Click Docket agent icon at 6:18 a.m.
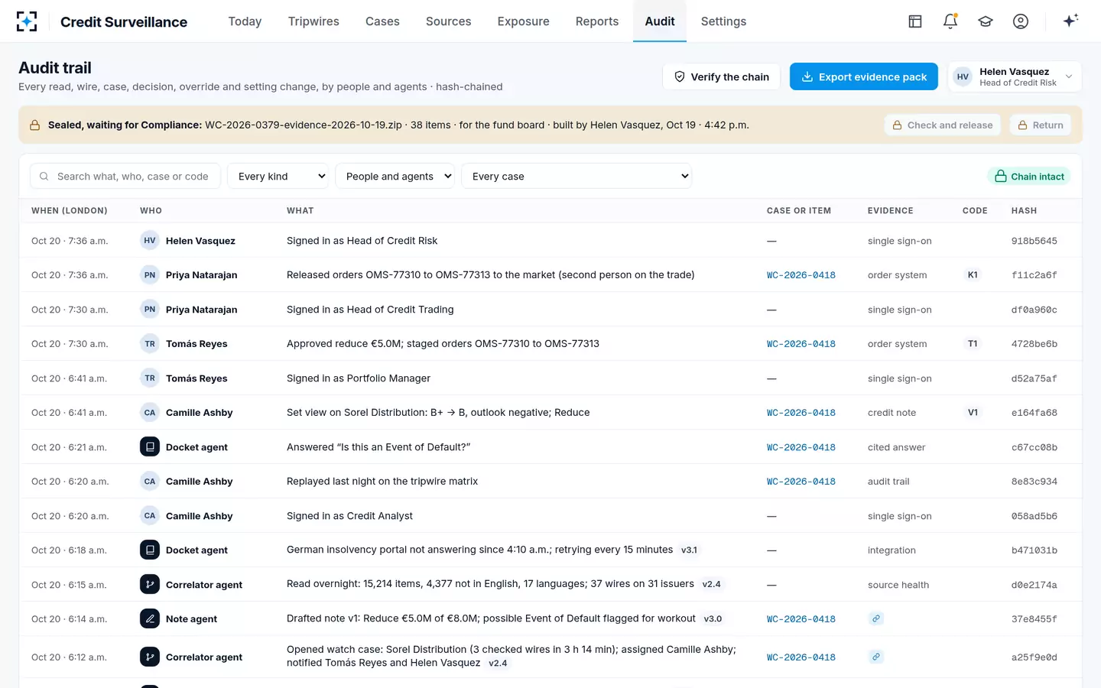1101x688 pixels. point(150,550)
